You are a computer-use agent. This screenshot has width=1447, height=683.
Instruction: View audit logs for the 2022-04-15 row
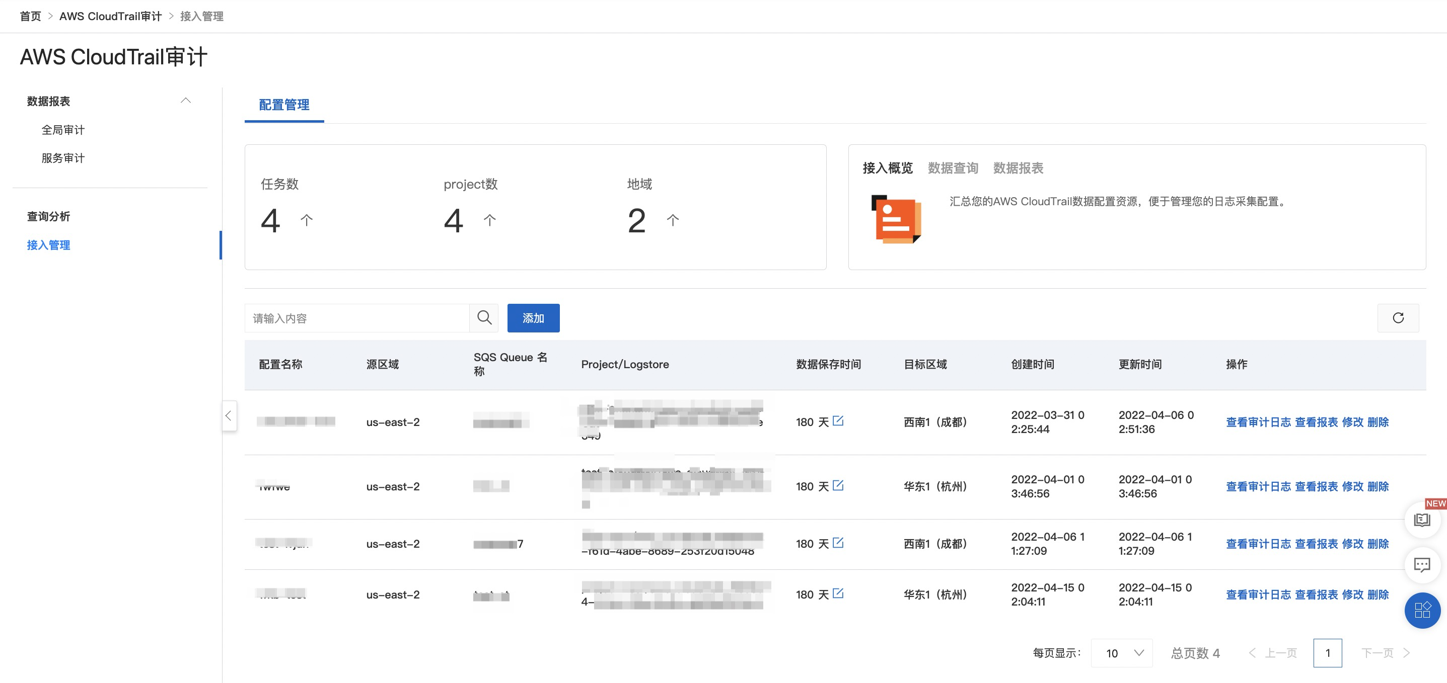1258,594
